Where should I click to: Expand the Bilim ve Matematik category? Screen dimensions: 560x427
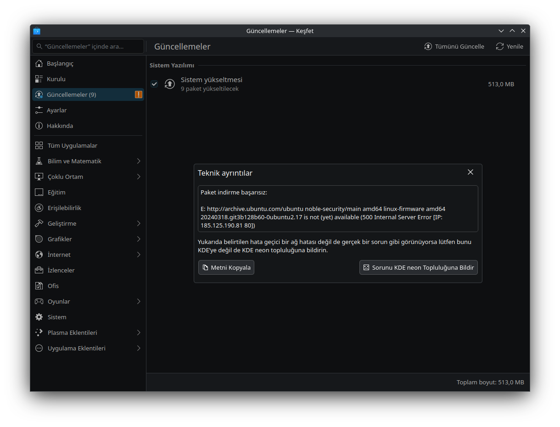[138, 161]
